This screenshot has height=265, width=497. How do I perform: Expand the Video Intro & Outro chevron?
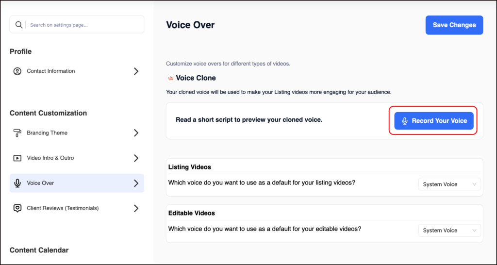pos(136,158)
